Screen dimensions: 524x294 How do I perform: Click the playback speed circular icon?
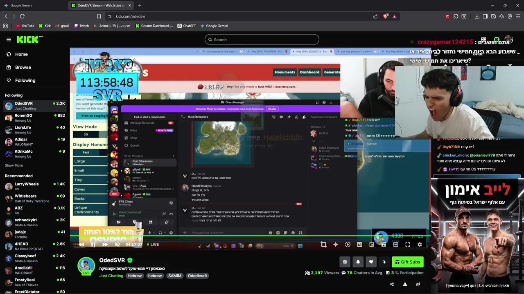[x=348, y=245]
